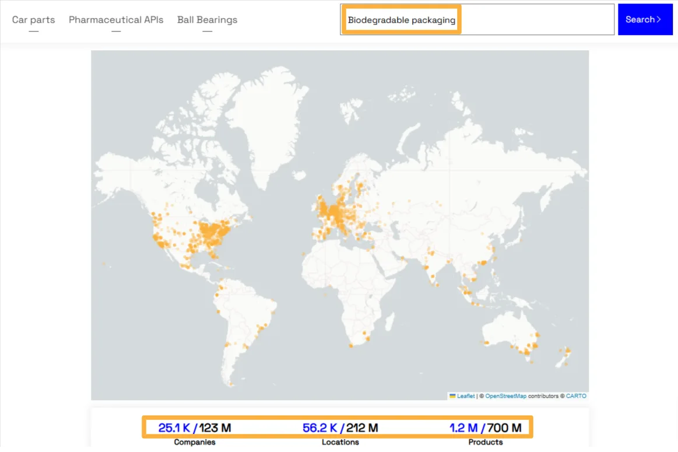Viewport: 678px width, 452px height.
Task: Select the Pharmaceutical APIs suggestion
Action: [116, 20]
